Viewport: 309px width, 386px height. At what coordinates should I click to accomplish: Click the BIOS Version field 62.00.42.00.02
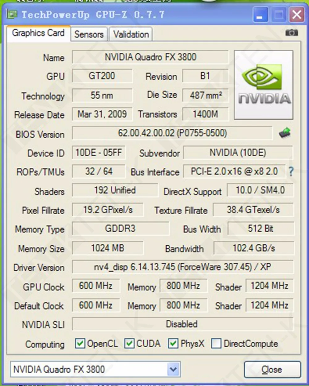point(172,133)
